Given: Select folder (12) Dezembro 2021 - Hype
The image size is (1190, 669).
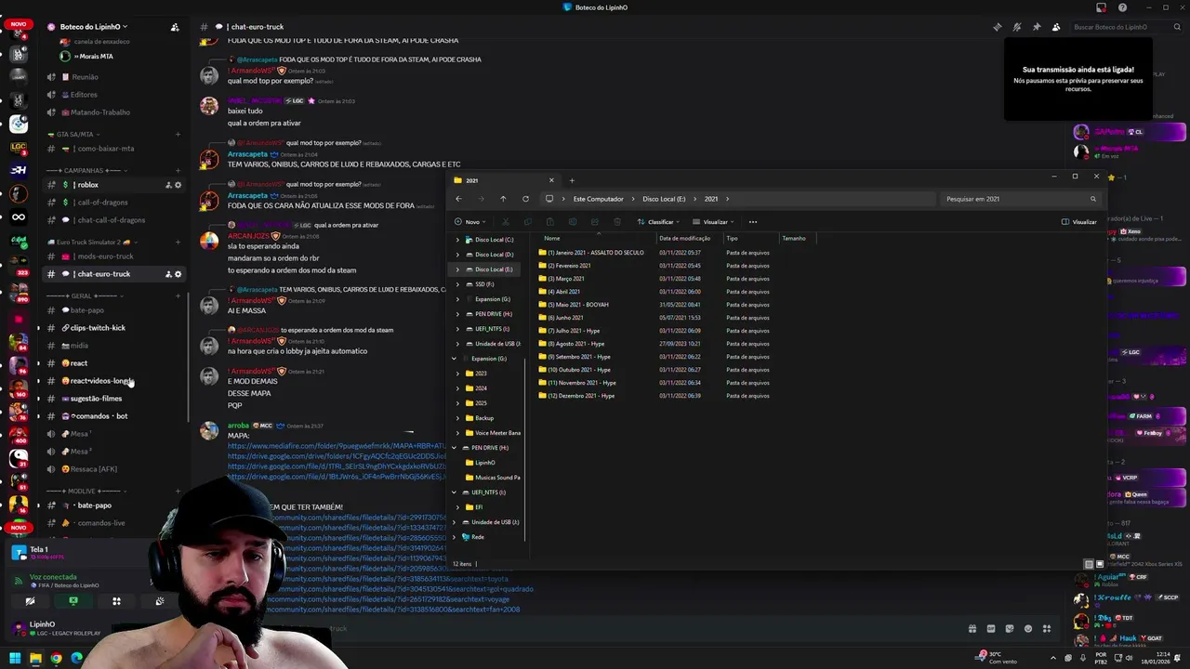Looking at the screenshot, I should pos(576,396).
